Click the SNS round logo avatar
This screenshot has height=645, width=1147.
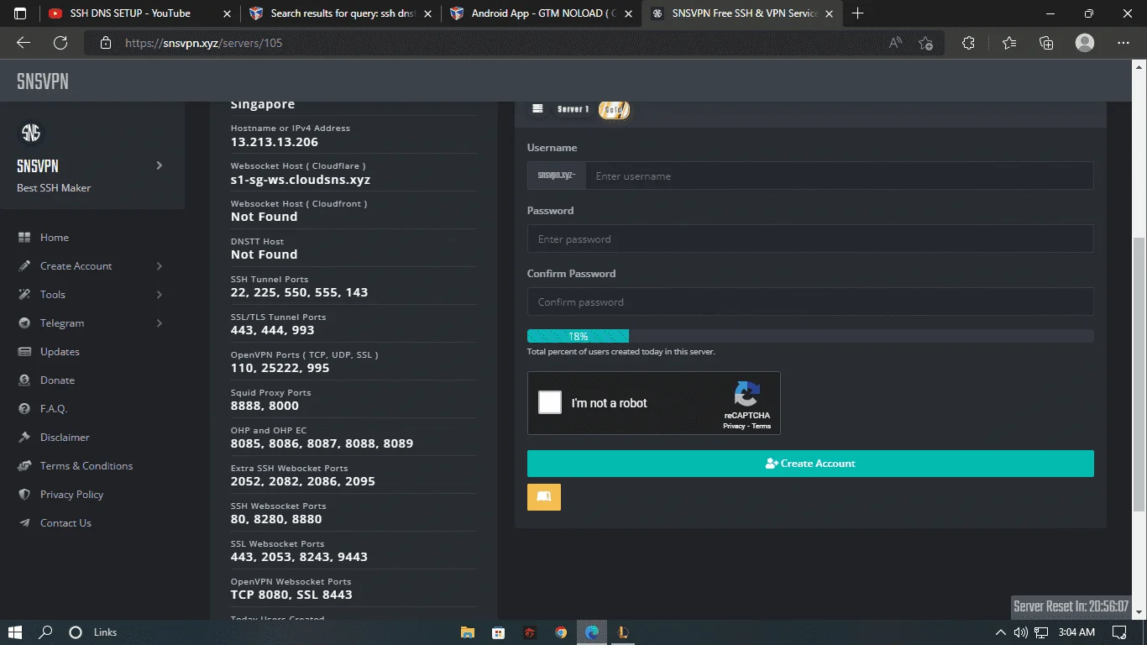(x=31, y=133)
